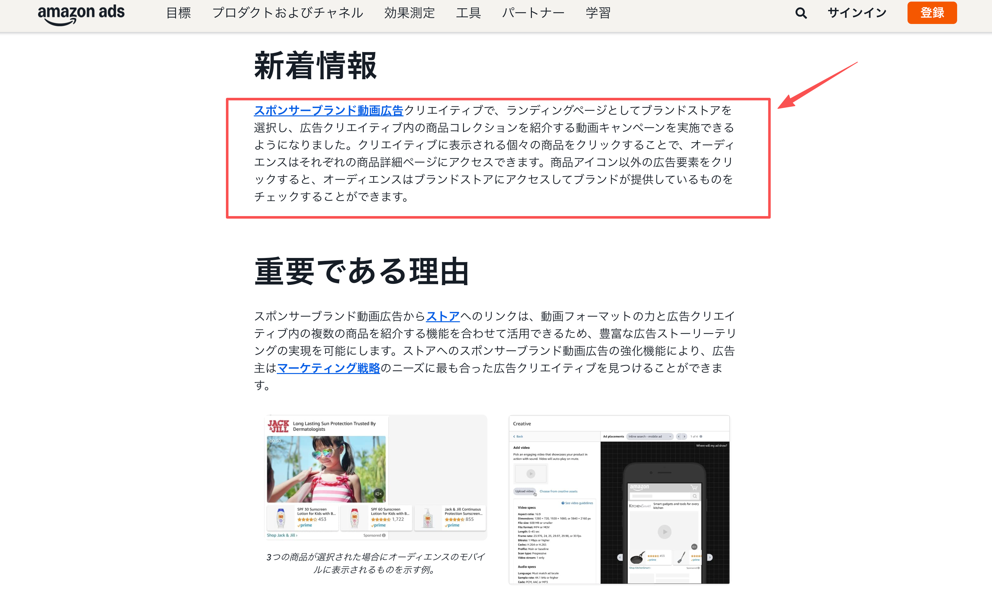The image size is (992, 592).
Task: Click the caption starting 3つの商品が選択された
Action: pyautogui.click(x=375, y=563)
